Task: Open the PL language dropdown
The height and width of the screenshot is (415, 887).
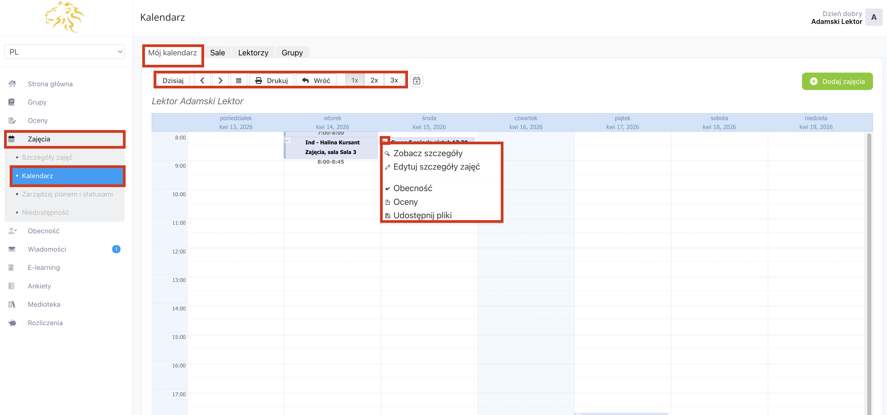Action: click(64, 52)
